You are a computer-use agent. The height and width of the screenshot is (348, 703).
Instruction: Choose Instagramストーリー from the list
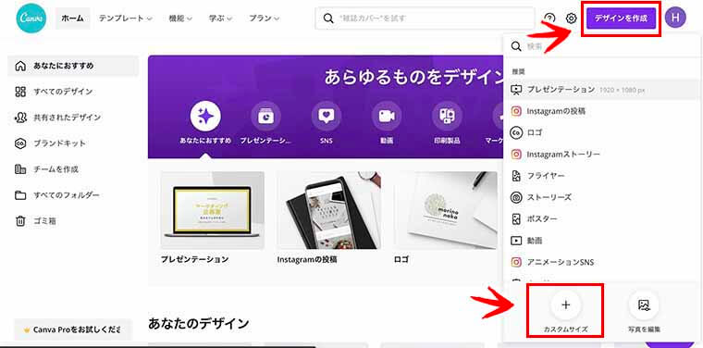(x=601, y=155)
